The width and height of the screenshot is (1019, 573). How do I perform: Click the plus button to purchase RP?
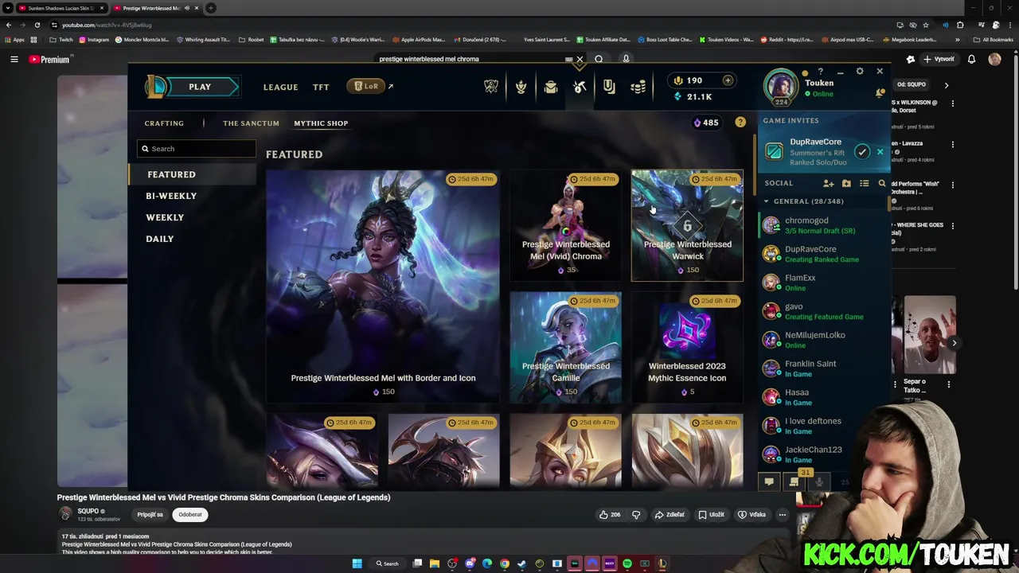(x=728, y=80)
